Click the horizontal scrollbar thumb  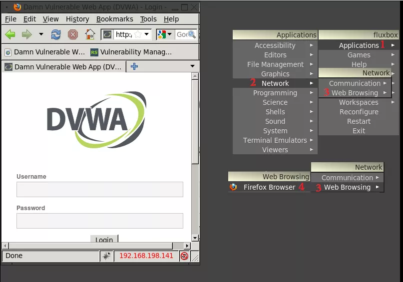point(91,246)
